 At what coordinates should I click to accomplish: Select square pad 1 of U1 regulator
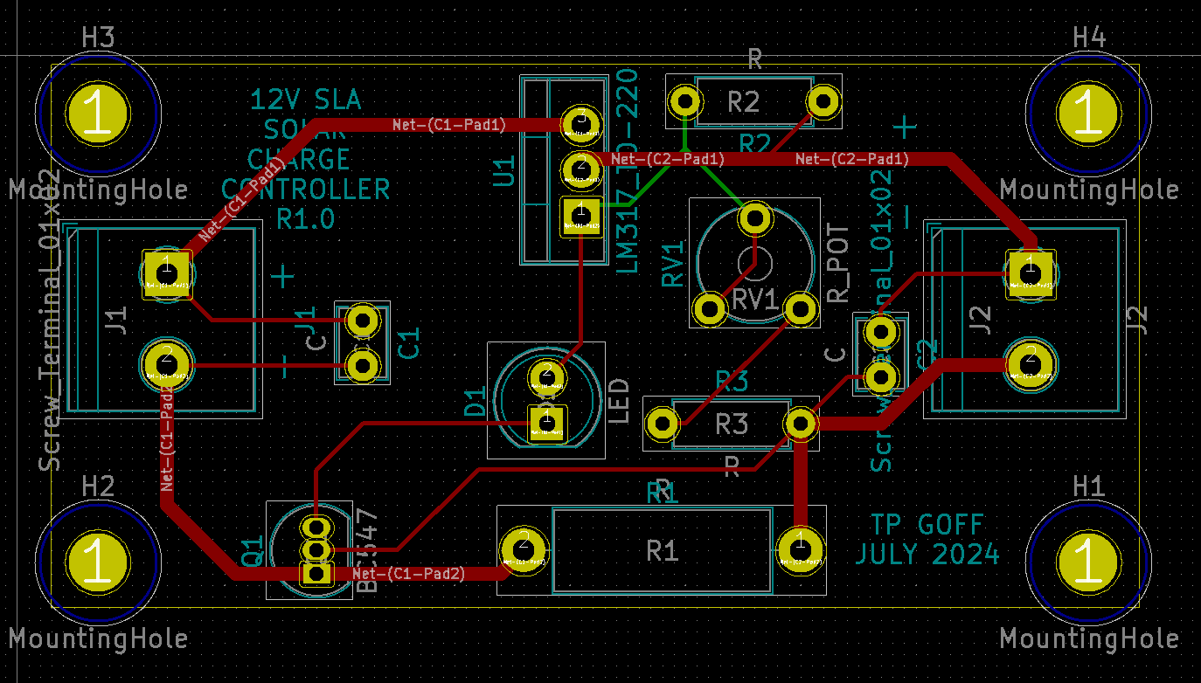click(580, 215)
